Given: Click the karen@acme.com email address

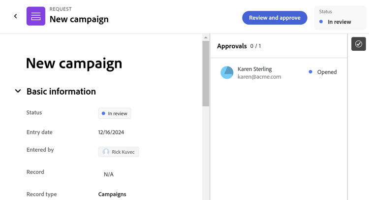Looking at the screenshot, I should click(259, 77).
